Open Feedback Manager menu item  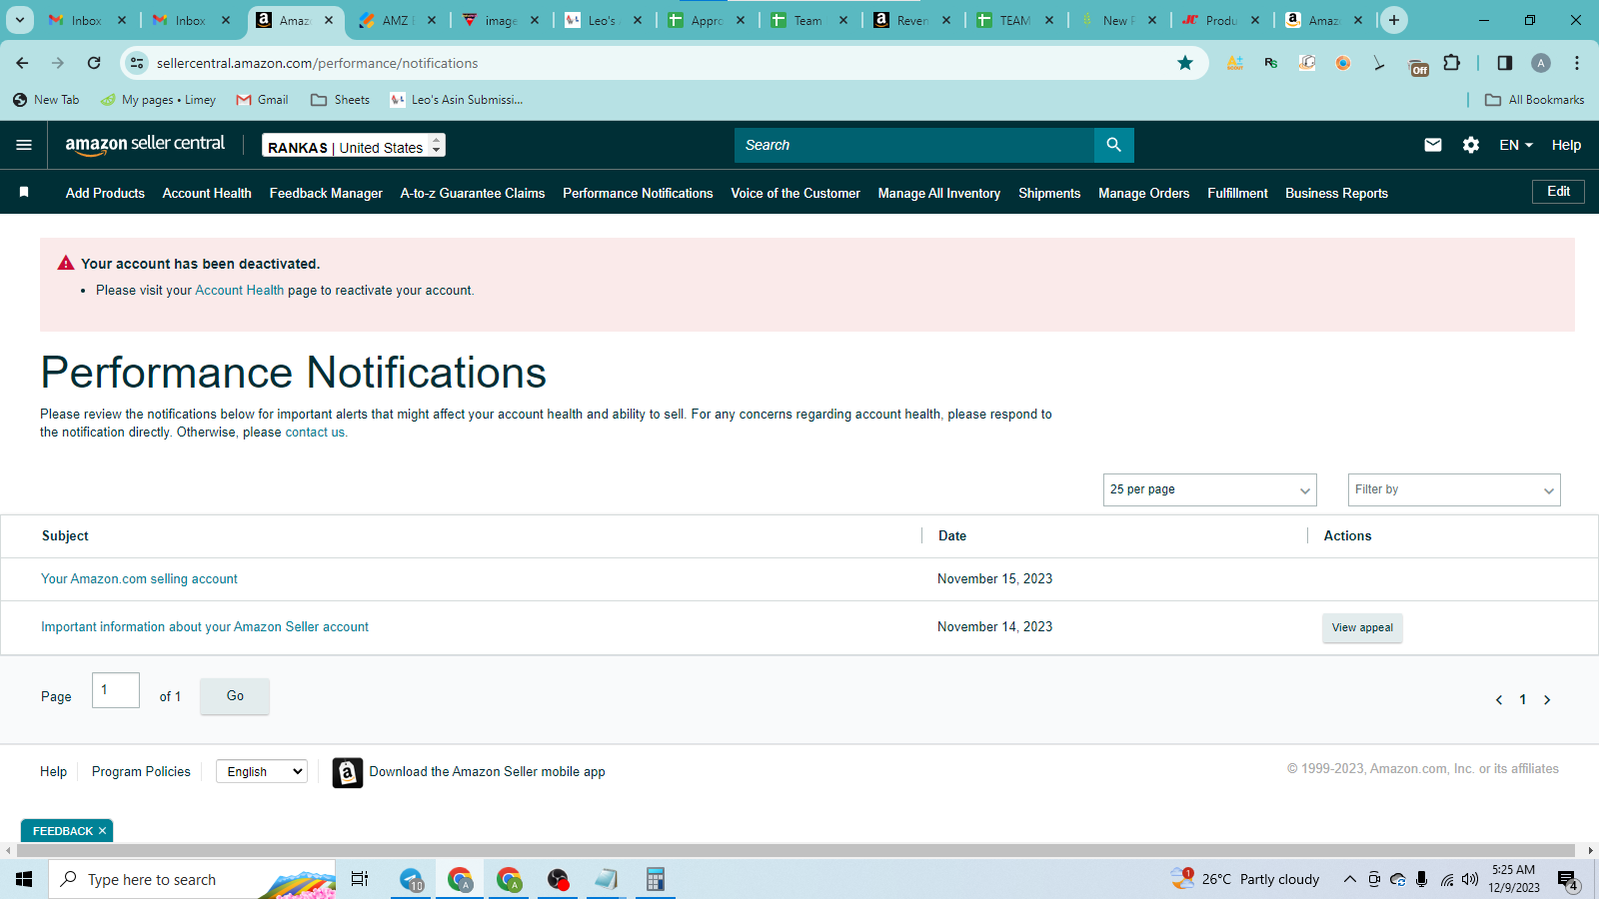click(x=326, y=193)
